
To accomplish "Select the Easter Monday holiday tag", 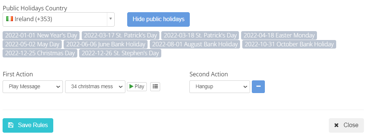I will click(279, 35).
